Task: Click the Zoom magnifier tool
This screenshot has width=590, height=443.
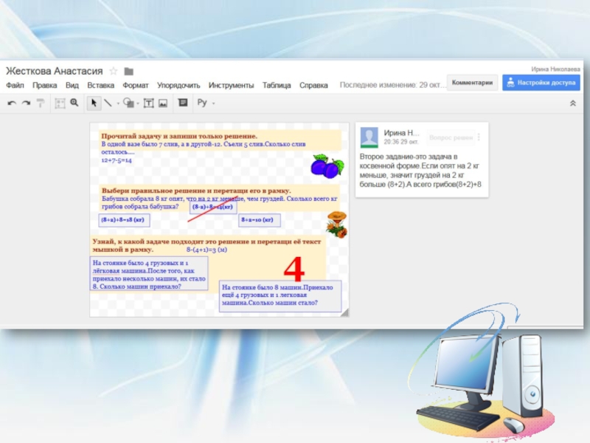Action: click(x=73, y=103)
